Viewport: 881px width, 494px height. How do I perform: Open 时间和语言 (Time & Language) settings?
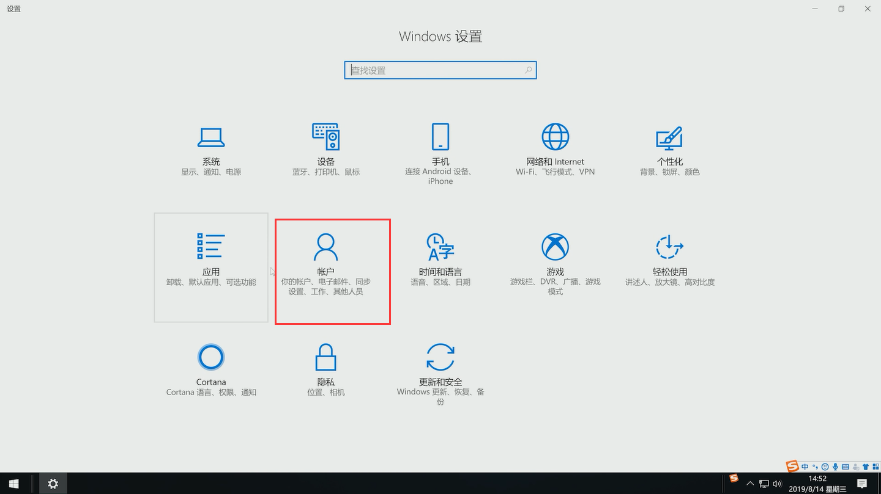(x=441, y=260)
